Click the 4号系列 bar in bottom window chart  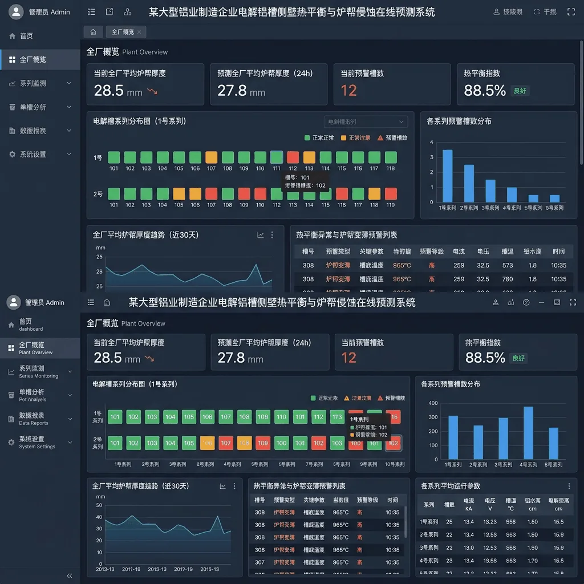coord(528,433)
